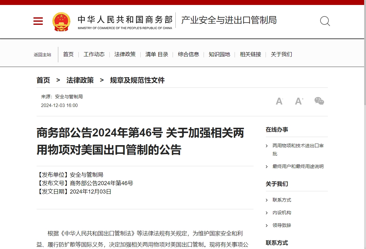
Task: Click 内设机构 link in sidebar
Action: click(x=282, y=213)
